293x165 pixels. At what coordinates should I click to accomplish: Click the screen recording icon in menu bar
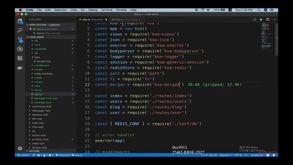[x=196, y=10]
